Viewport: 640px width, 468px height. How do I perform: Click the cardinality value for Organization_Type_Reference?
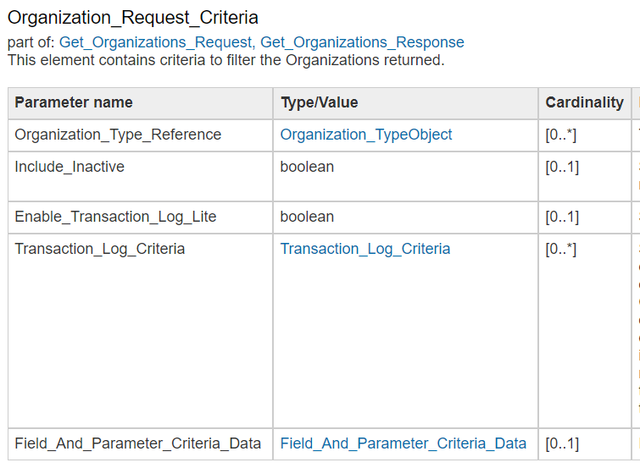[561, 135]
